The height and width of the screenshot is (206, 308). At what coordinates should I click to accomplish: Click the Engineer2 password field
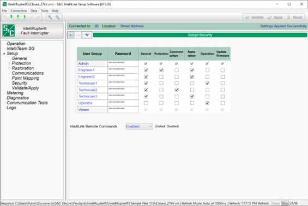(x=123, y=76)
